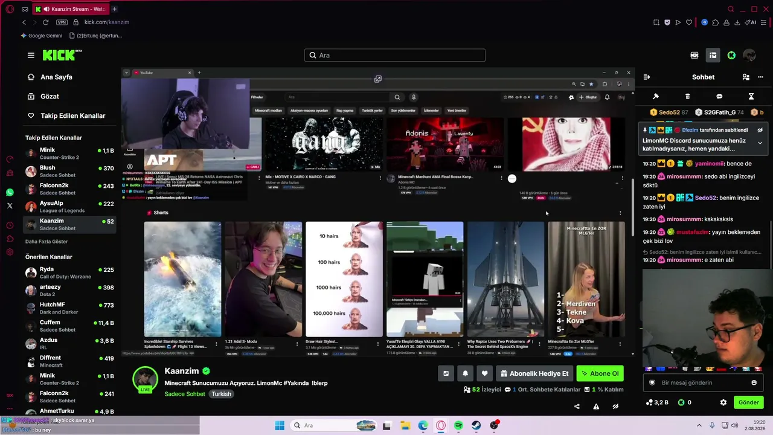Click the MOD dashboard icon in header
The height and width of the screenshot is (435, 773).
click(694, 56)
